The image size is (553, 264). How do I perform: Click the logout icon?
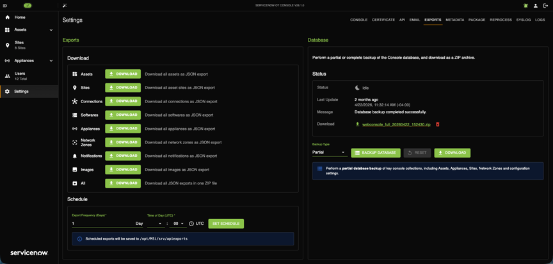(x=545, y=6)
